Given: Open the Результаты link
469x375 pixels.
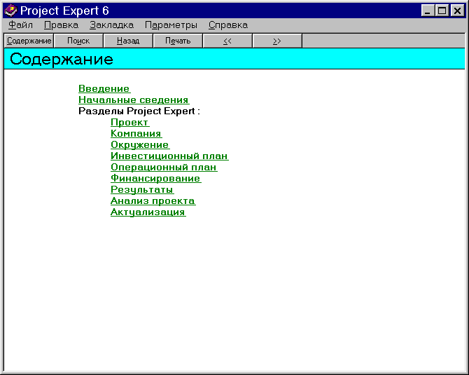Looking at the screenshot, I should click(x=142, y=189).
